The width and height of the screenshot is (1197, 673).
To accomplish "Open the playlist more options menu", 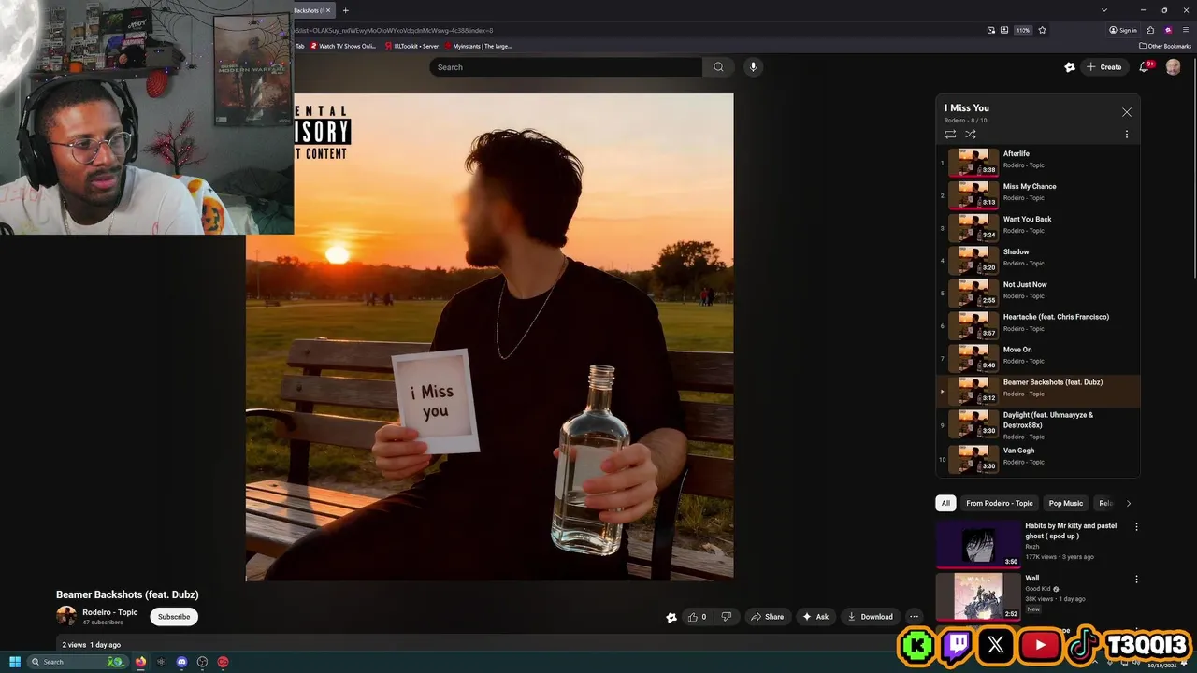I will 1126,135.
